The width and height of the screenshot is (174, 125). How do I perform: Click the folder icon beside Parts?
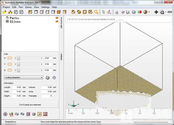(57, 18)
